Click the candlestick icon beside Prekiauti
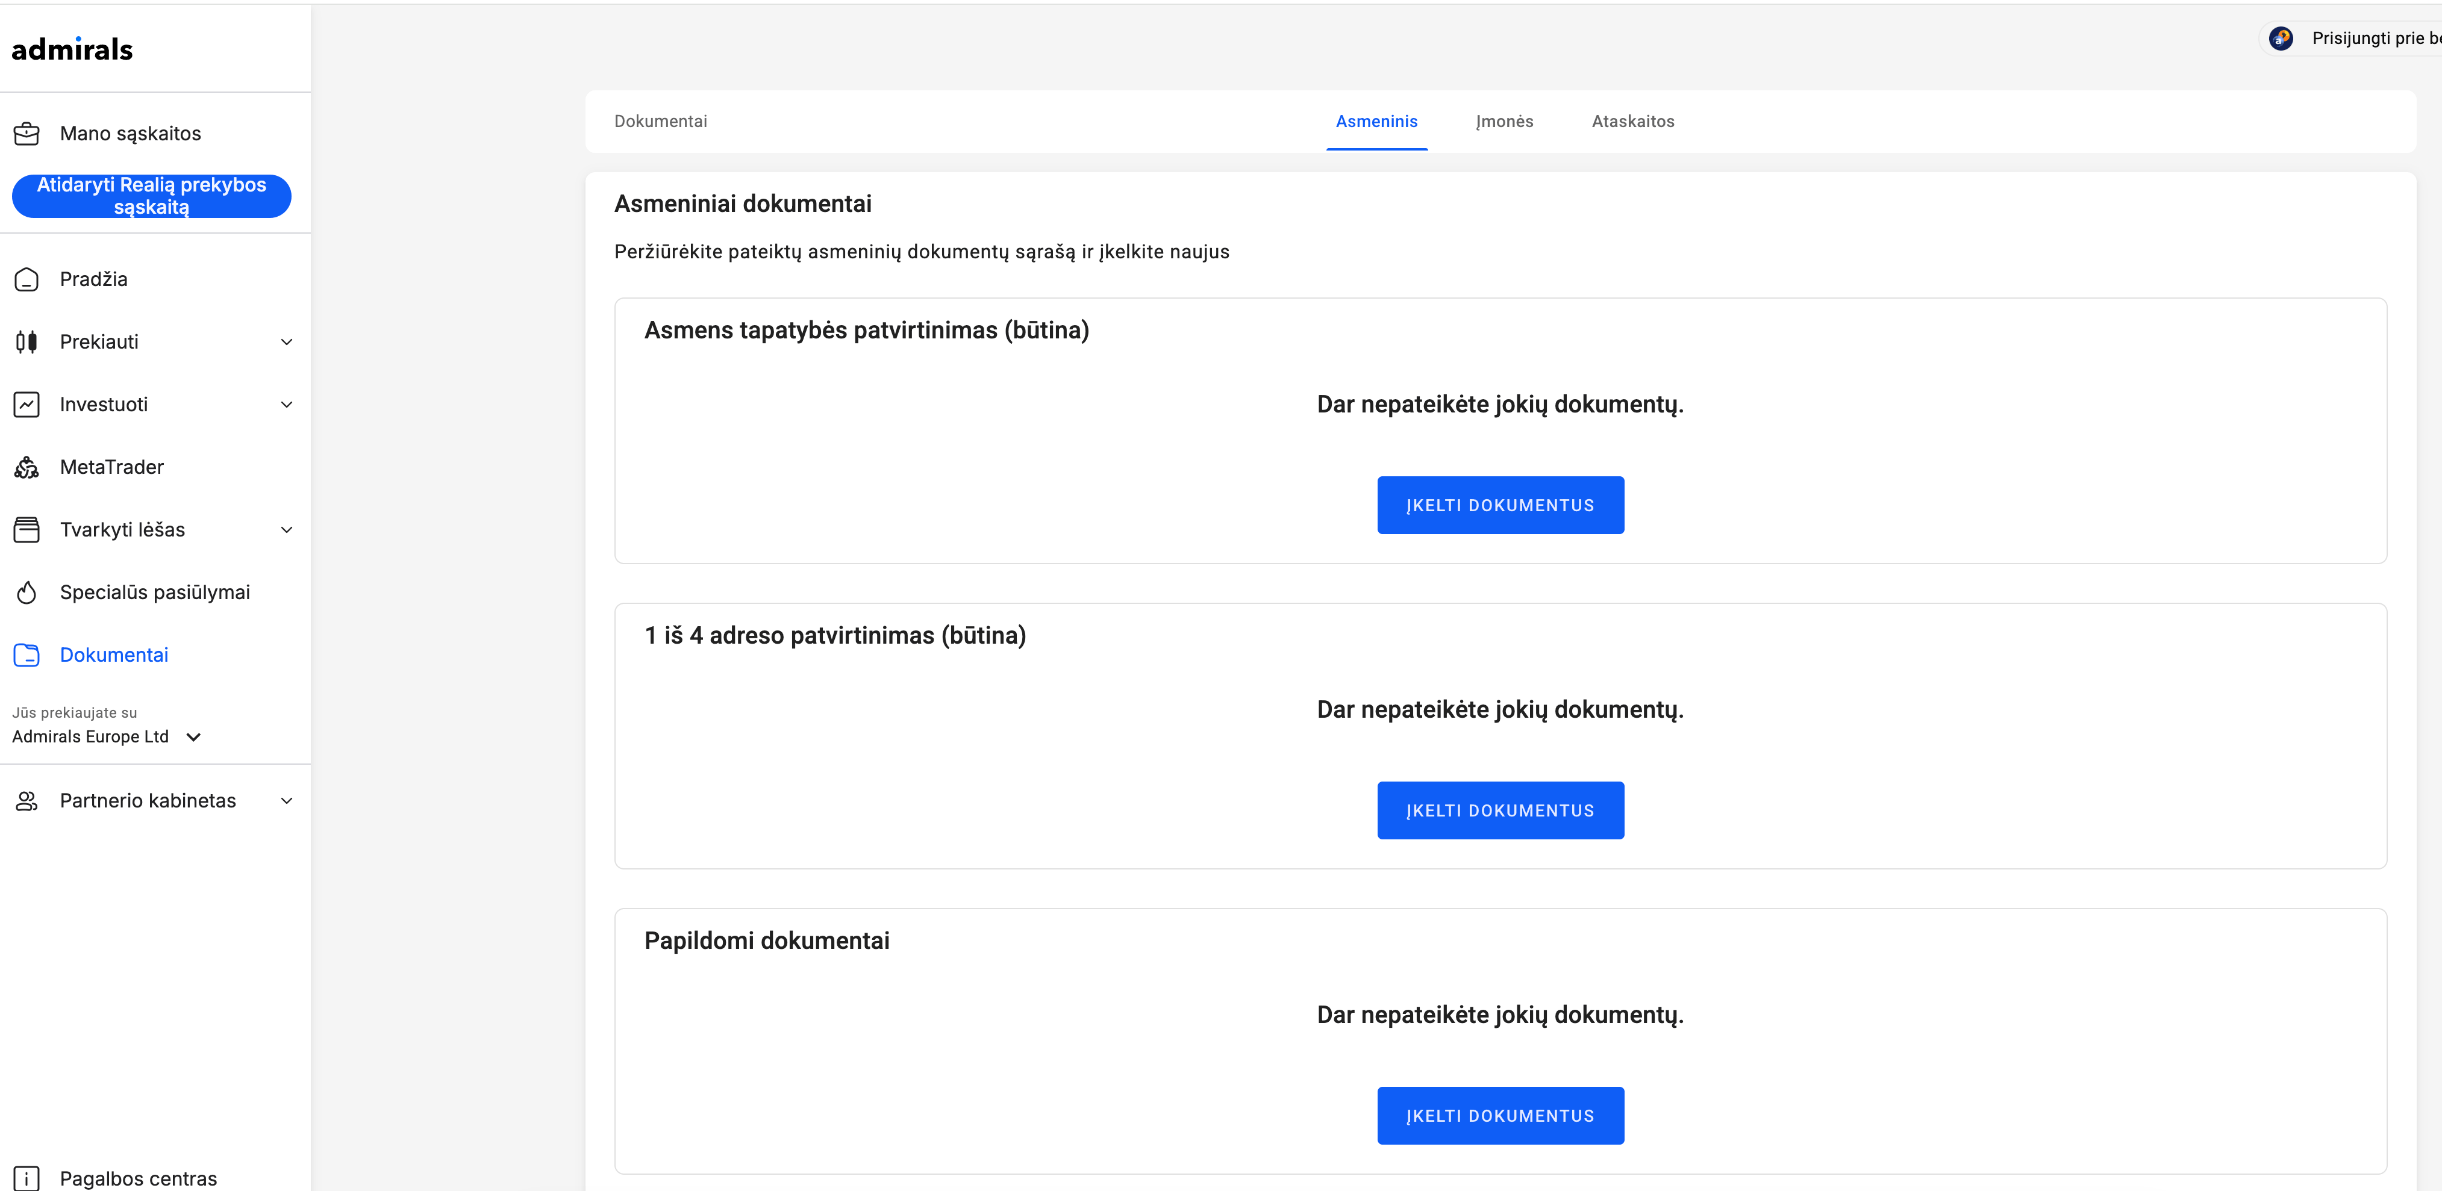The width and height of the screenshot is (2442, 1191). (27, 342)
